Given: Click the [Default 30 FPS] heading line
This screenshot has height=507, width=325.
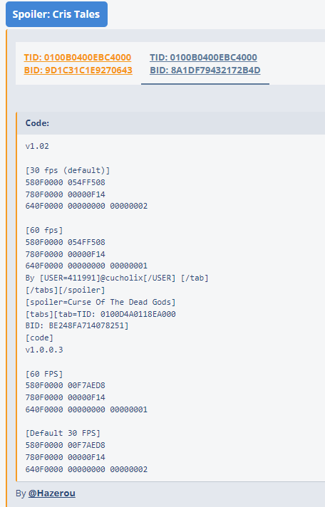Looking at the screenshot, I should click(63, 433).
